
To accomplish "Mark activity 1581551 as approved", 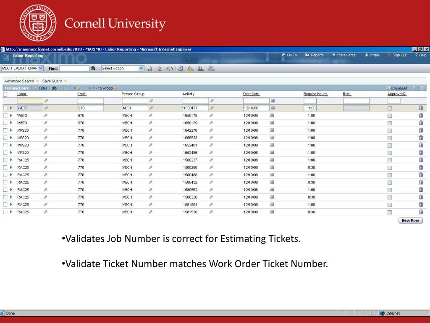I will pos(389,205).
